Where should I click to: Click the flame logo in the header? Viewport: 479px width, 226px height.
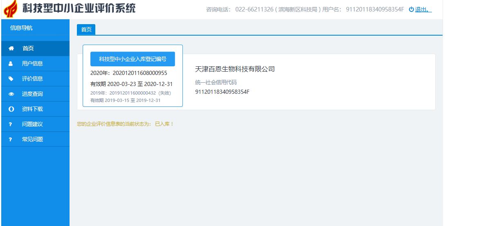11,9
